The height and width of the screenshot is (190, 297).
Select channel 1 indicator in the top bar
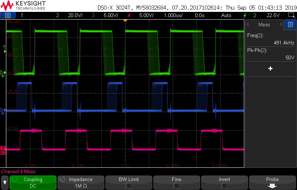click(22, 15)
